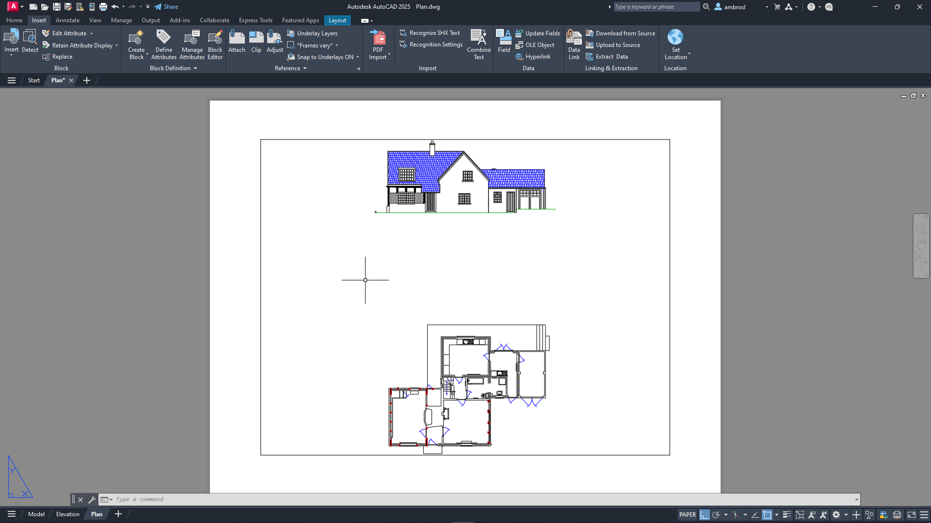
Task: Click the Set Location globe icon
Action: point(675,37)
